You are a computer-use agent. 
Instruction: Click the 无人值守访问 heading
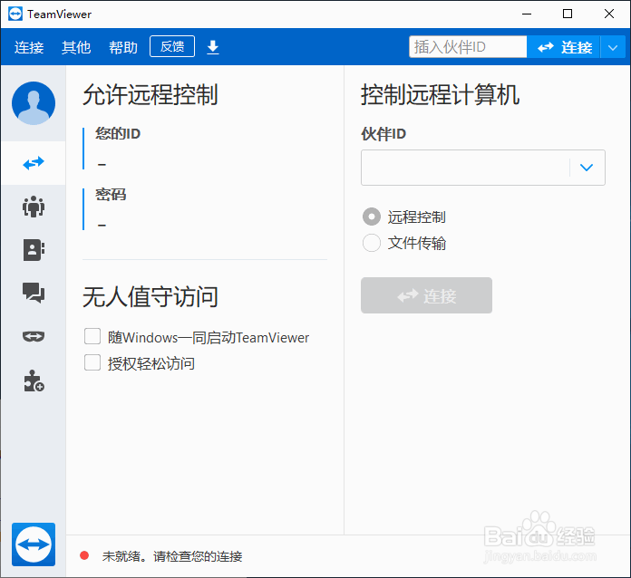click(150, 297)
